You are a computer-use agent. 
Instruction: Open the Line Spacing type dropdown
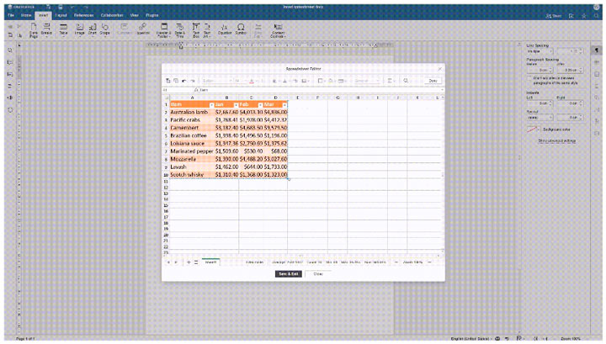(540, 51)
